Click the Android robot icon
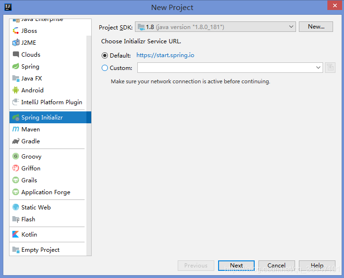The width and height of the screenshot is (344, 278). [x=16, y=90]
